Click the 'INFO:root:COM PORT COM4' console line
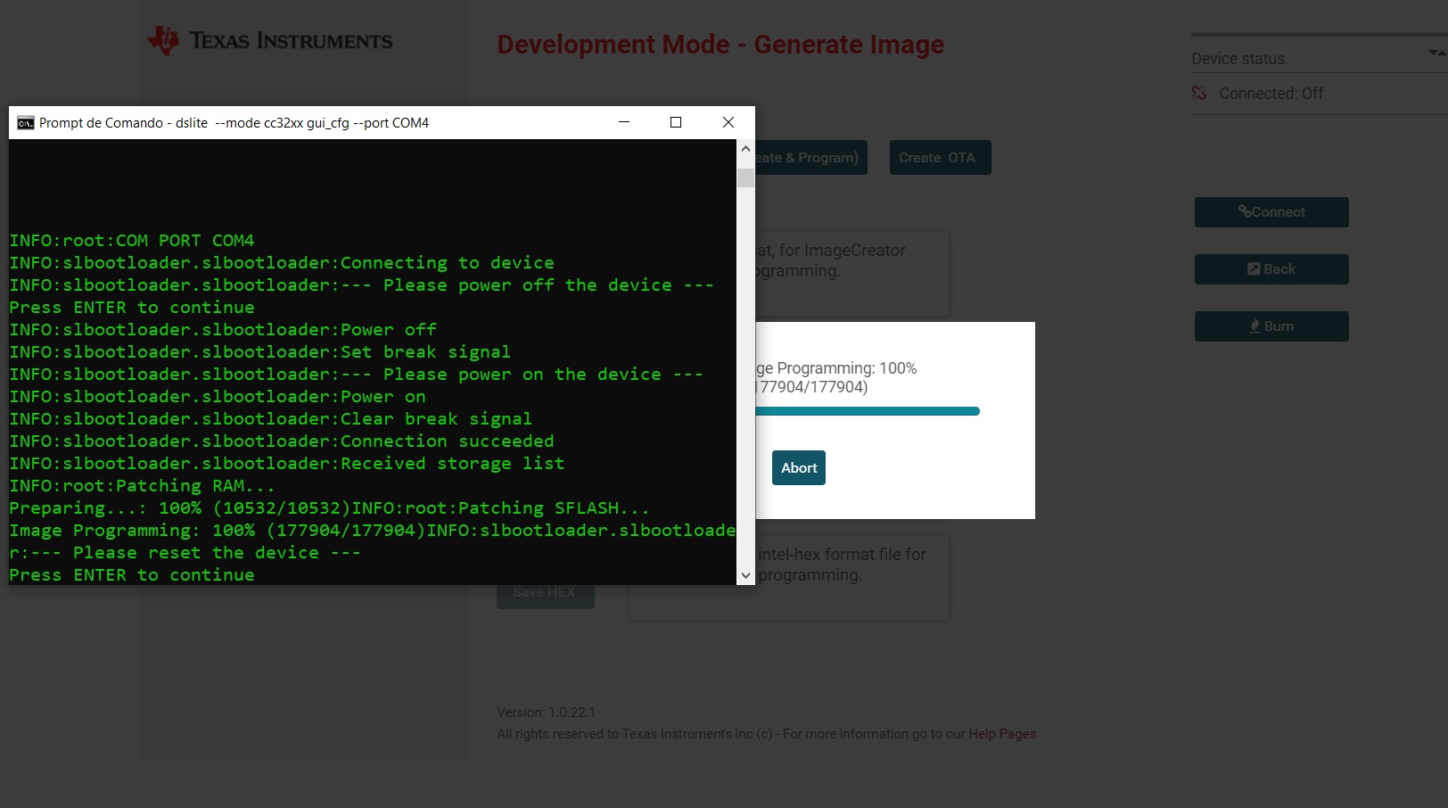The height and width of the screenshot is (808, 1448). 132,241
